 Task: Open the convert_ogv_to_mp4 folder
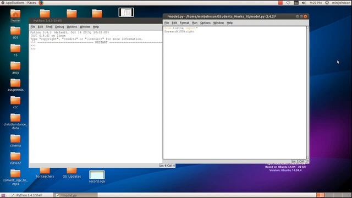(x=15, y=174)
